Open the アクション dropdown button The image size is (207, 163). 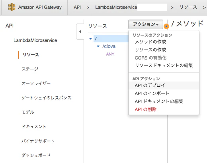146,24
